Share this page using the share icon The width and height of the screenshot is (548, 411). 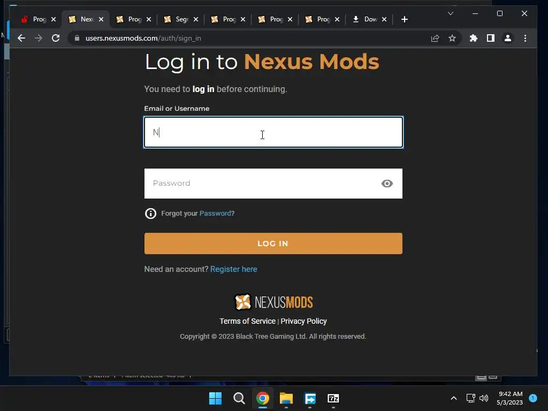[x=435, y=38]
